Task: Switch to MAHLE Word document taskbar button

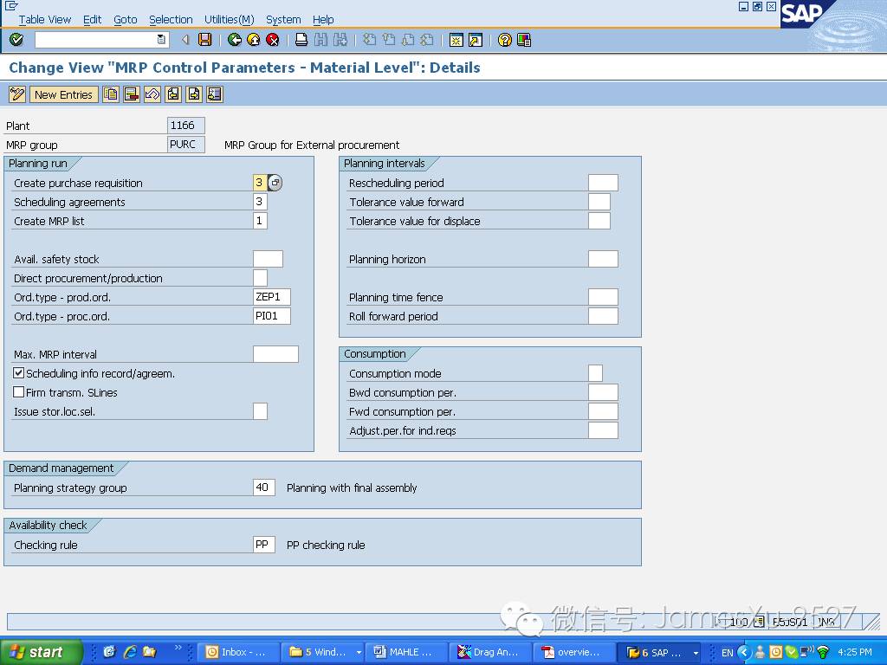Action: (x=407, y=652)
